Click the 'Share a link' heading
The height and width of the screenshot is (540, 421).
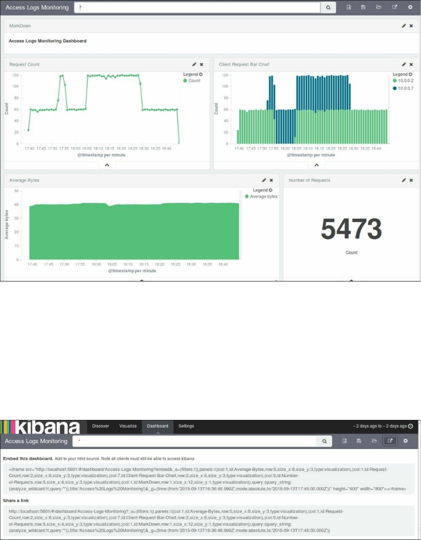pyautogui.click(x=16, y=501)
